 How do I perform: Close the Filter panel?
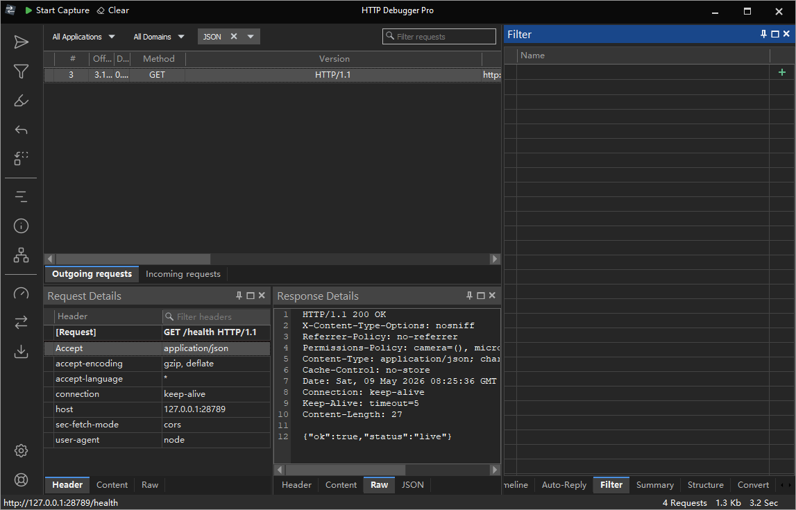(786, 34)
